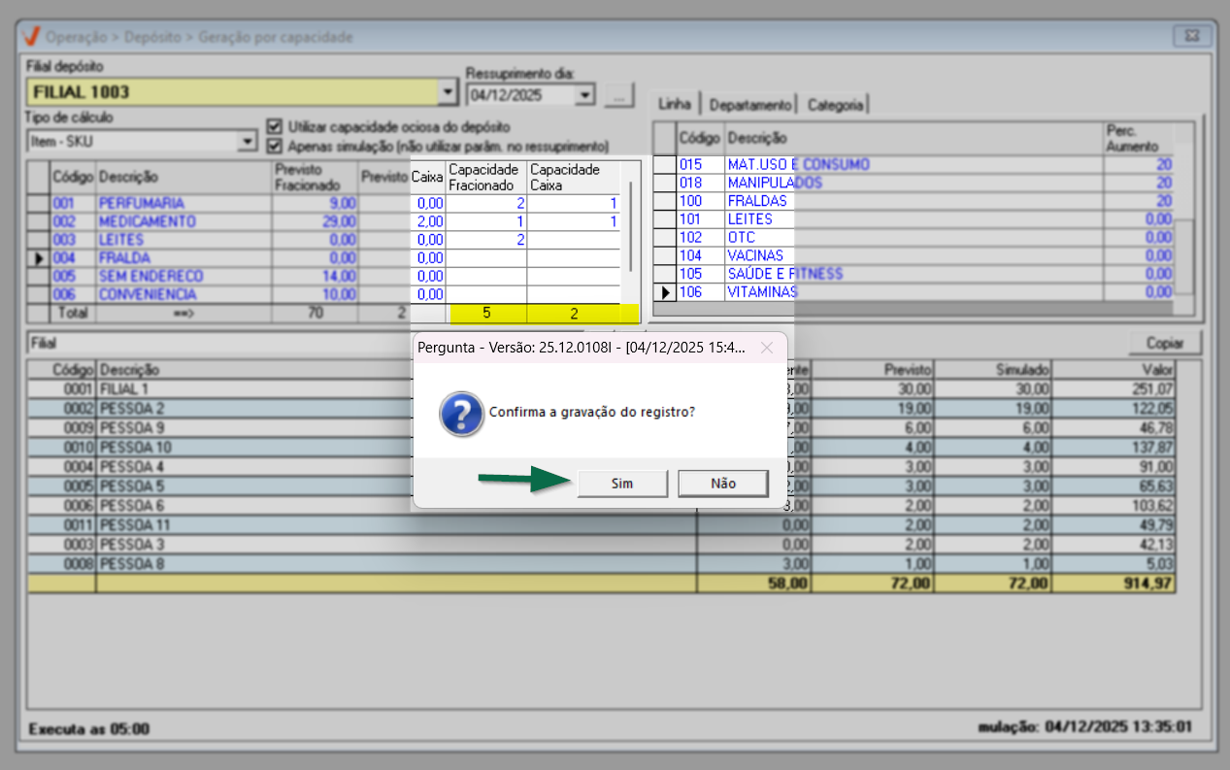The image size is (1230, 770).
Task: Close the Pergunta dialog with X
Action: click(767, 348)
